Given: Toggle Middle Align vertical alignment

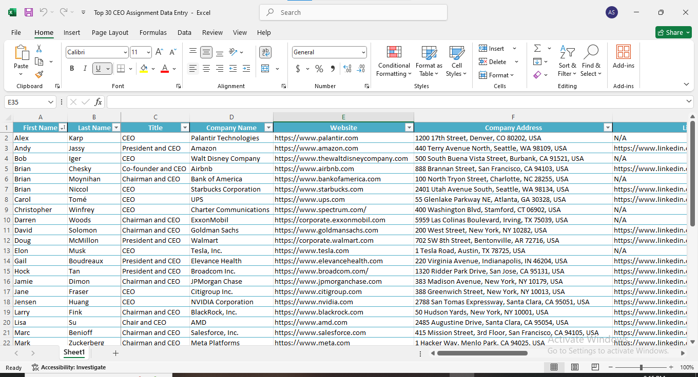Looking at the screenshot, I should pyautogui.click(x=206, y=52).
